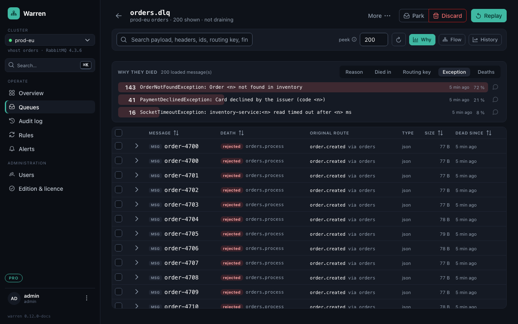
Task: Open admin user options menu
Action: click(86, 298)
